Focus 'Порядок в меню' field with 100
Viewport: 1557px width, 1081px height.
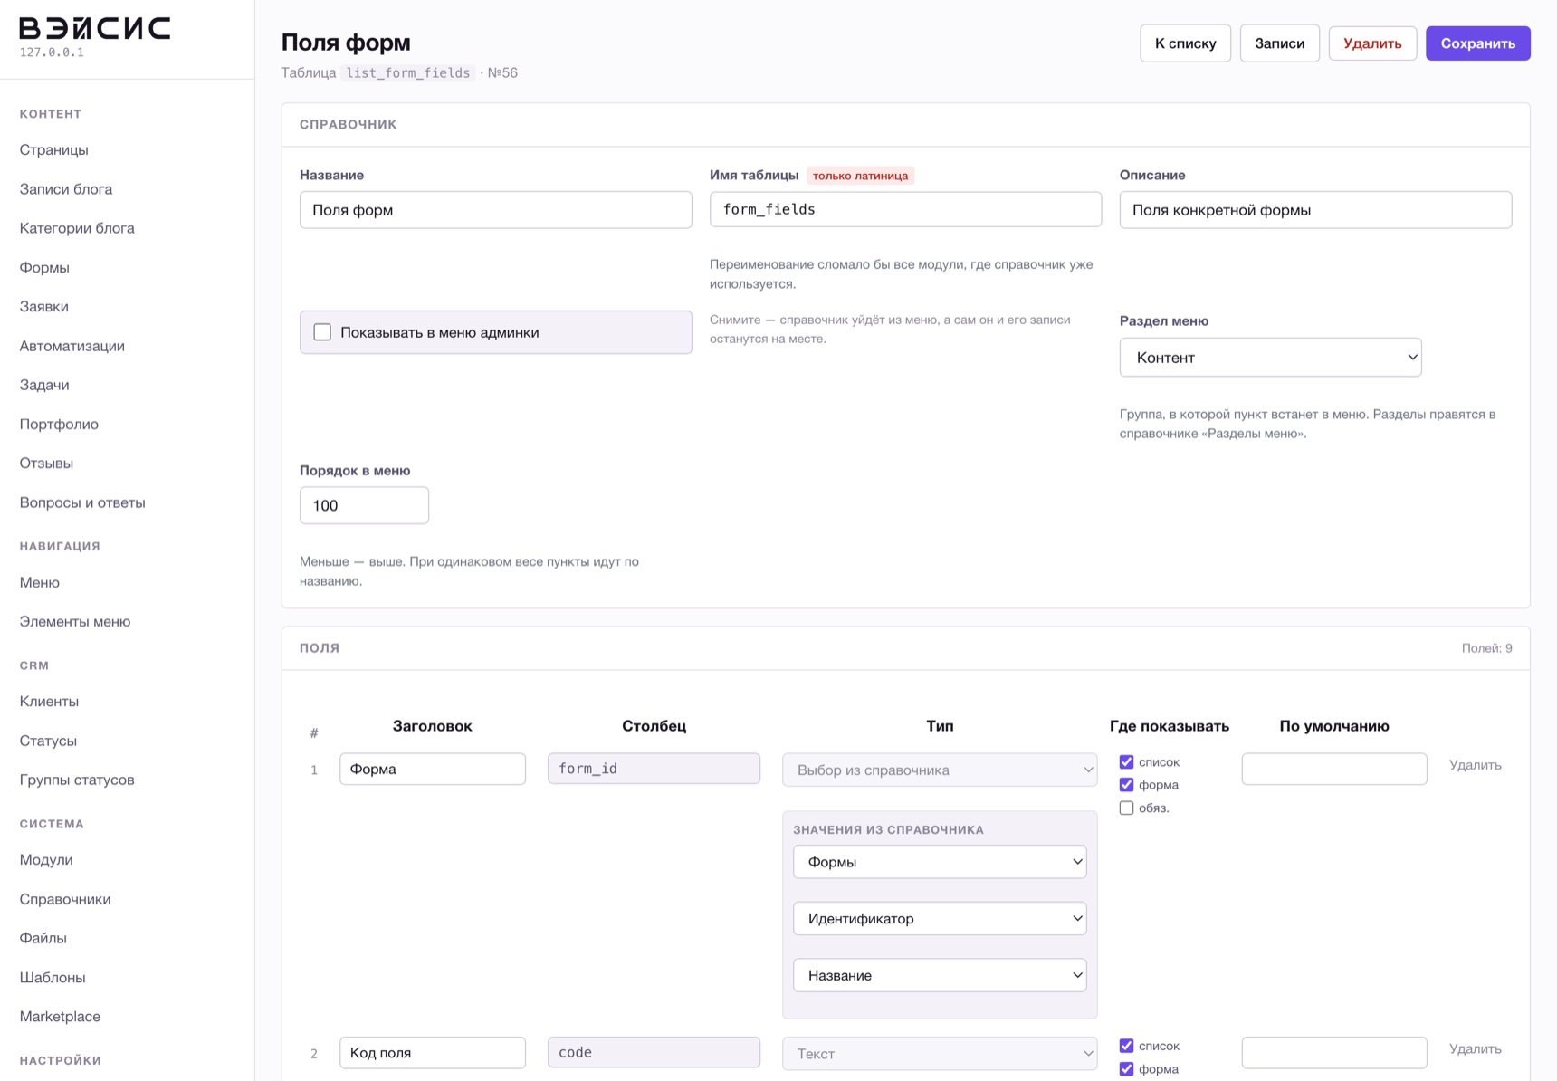pyautogui.click(x=364, y=505)
